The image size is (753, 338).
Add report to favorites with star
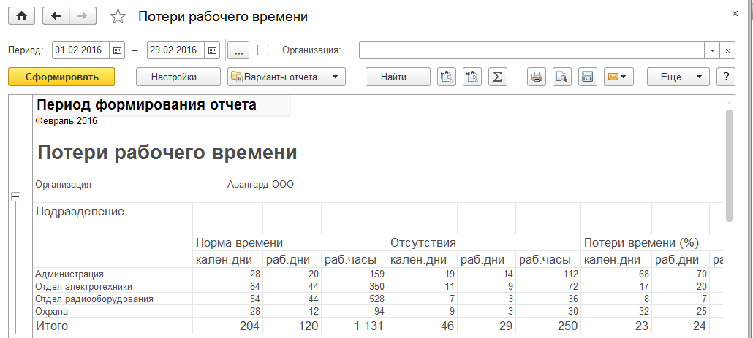pos(117,17)
